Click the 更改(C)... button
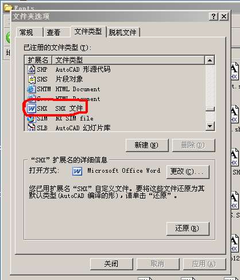 (x=188, y=172)
